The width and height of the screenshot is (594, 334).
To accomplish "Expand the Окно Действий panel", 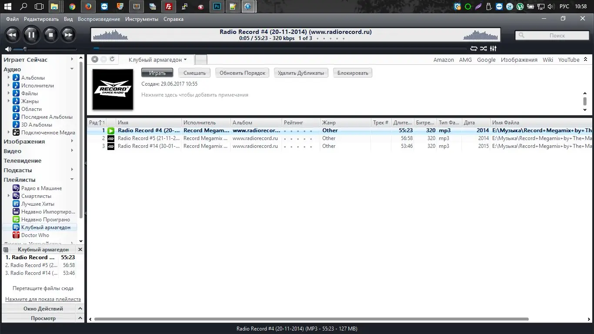I will coord(80,309).
